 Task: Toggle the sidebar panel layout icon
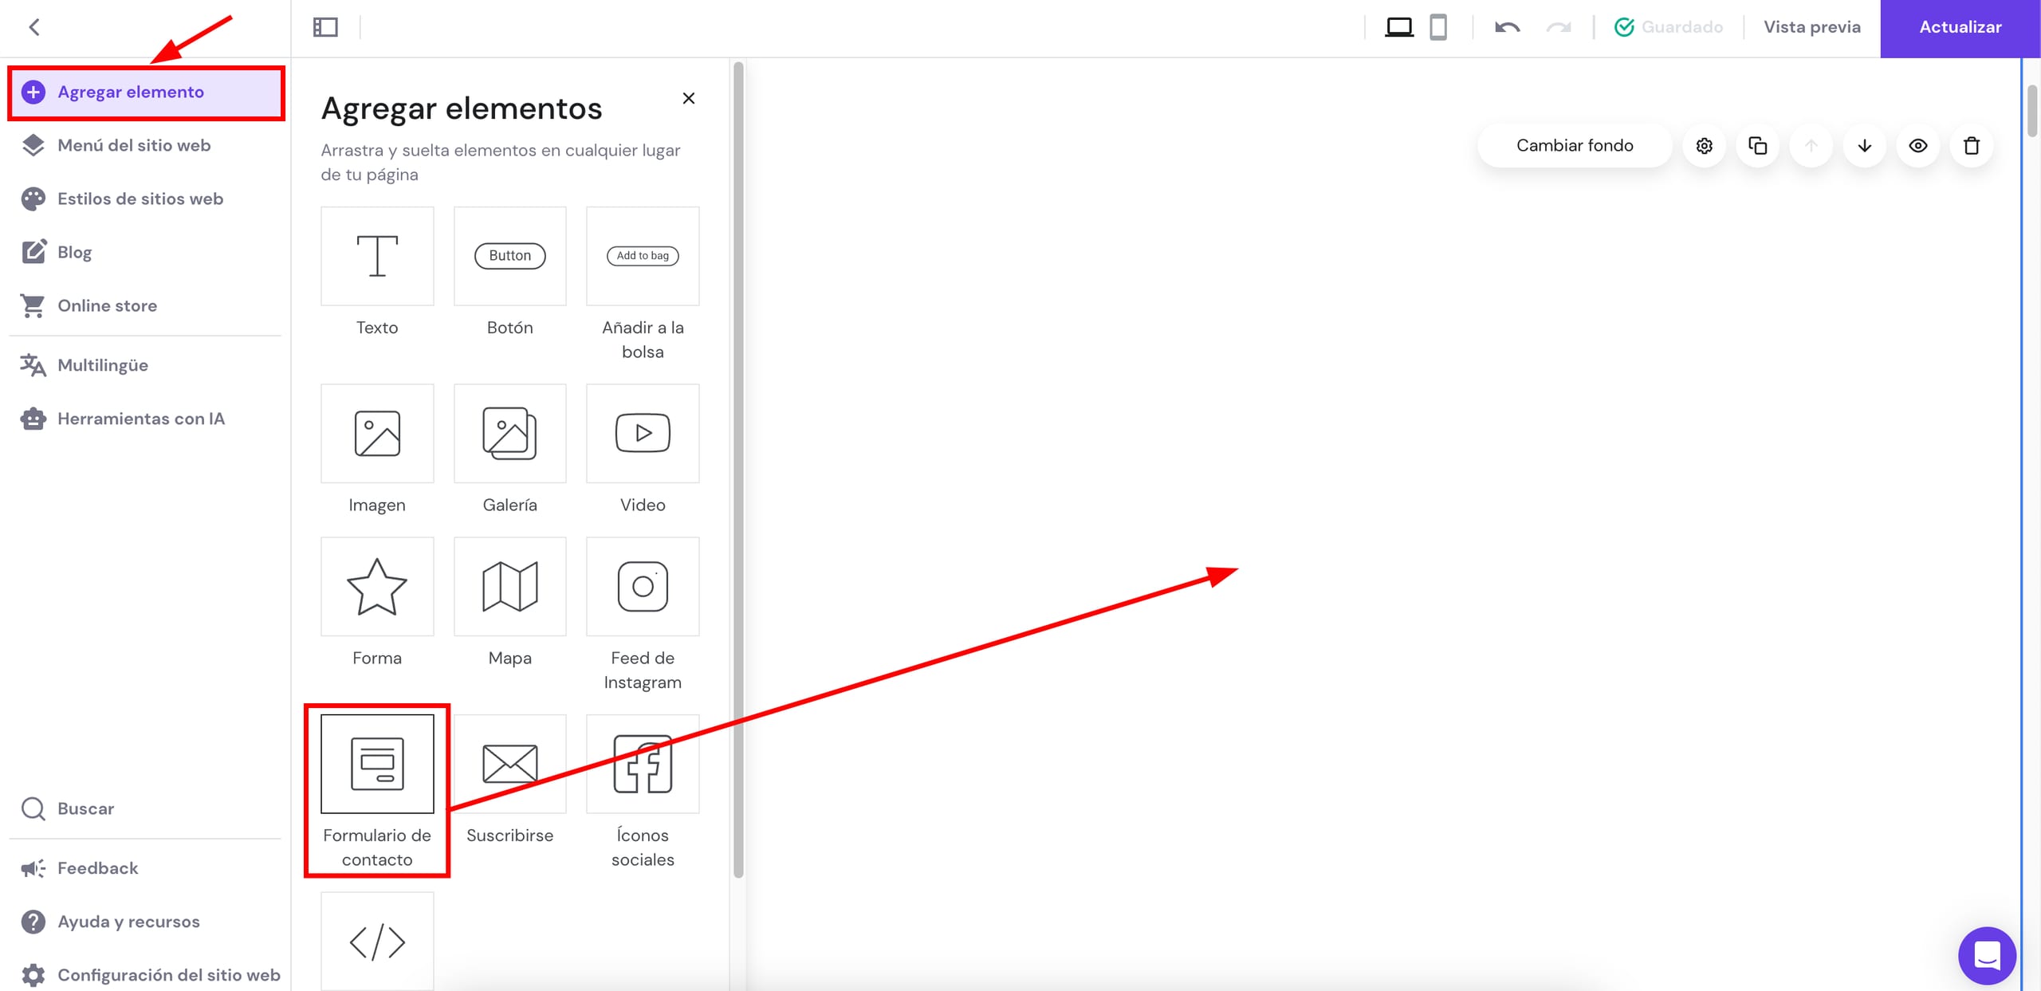coord(325,27)
